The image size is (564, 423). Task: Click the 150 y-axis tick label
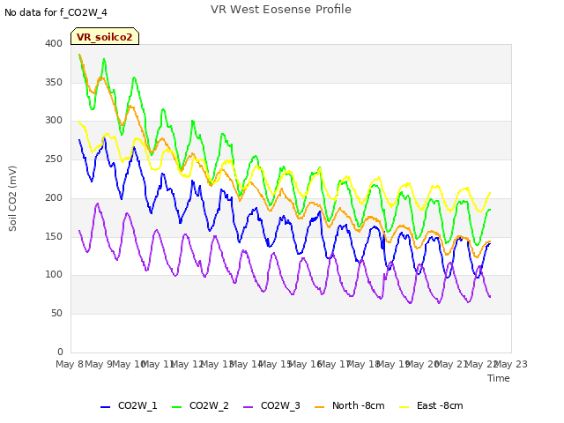click(54, 236)
